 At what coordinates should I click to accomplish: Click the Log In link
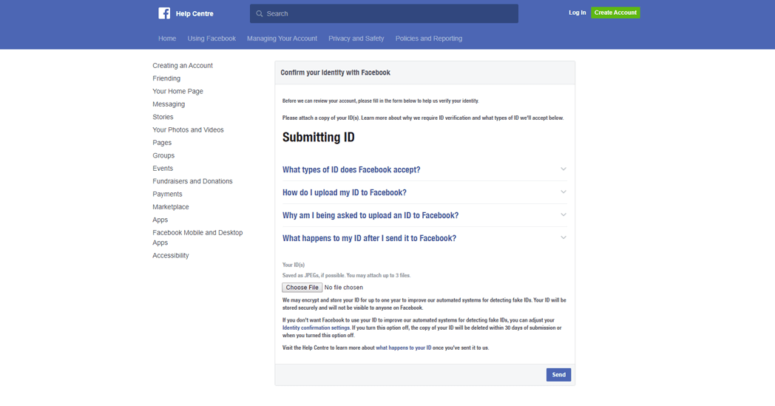coord(578,13)
